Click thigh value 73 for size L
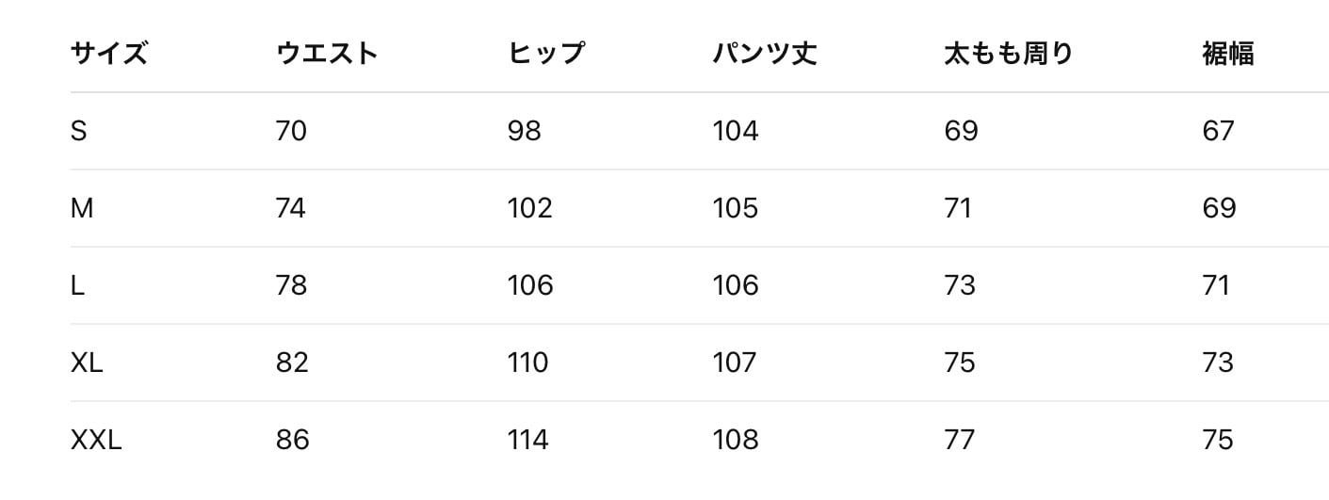Viewport: 1329px width, 500px height. (x=960, y=285)
